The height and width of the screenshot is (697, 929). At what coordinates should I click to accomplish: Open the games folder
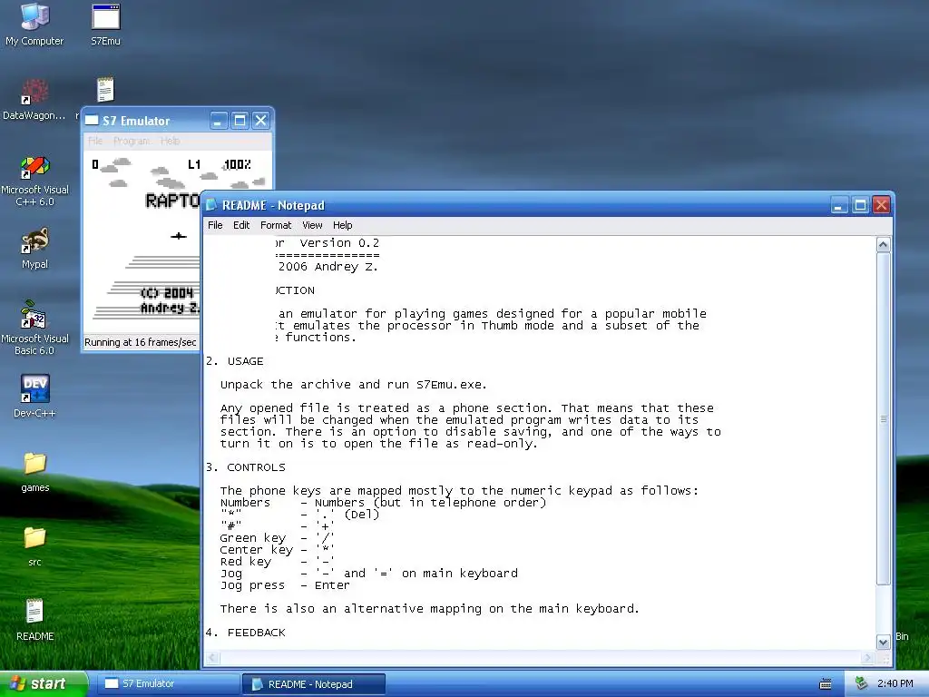pyautogui.click(x=34, y=472)
